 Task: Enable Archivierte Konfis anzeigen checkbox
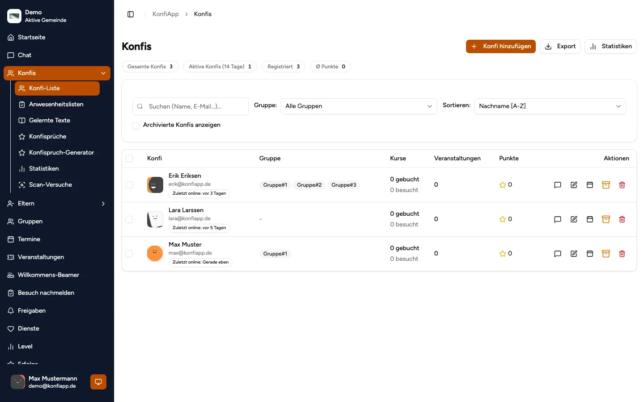click(x=136, y=126)
